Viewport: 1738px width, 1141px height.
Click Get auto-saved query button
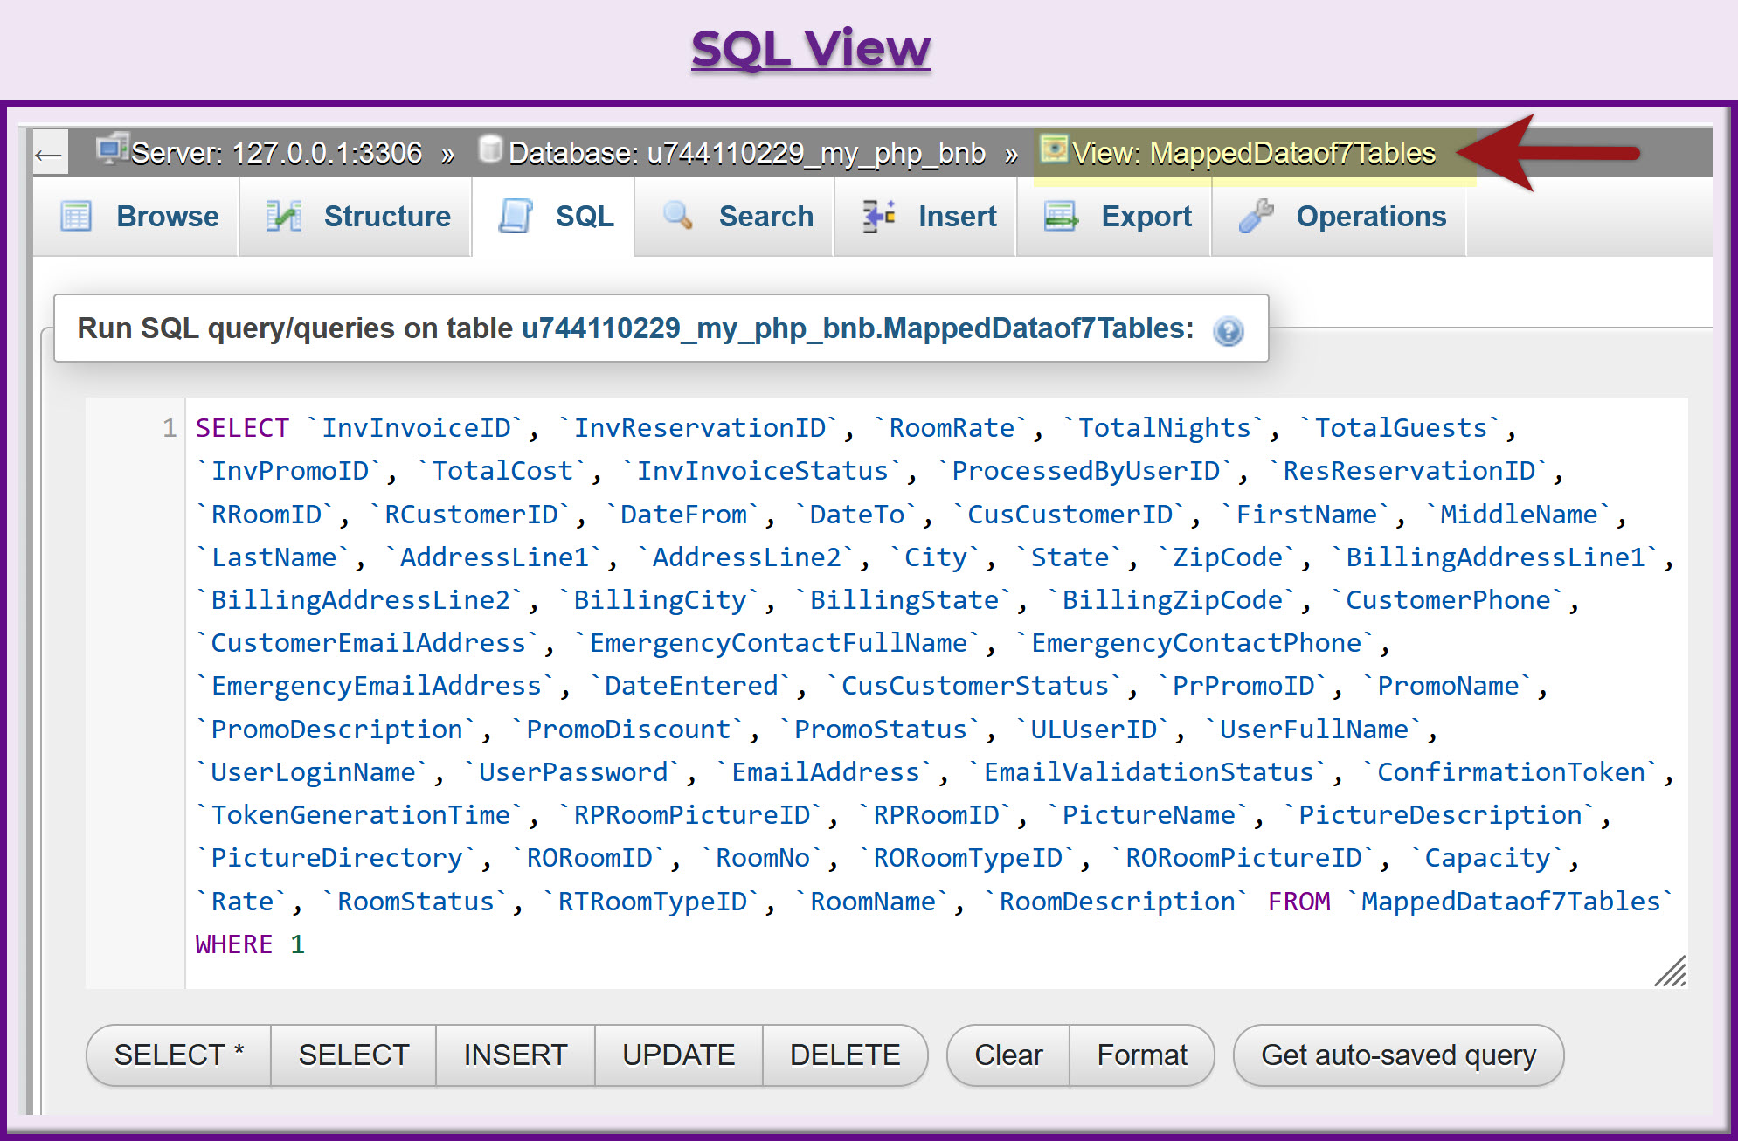(x=1397, y=1055)
